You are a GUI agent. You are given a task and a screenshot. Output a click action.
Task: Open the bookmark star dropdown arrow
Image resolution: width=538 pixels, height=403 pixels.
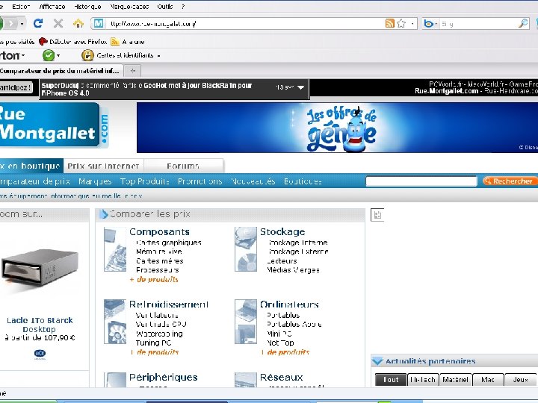pos(412,24)
